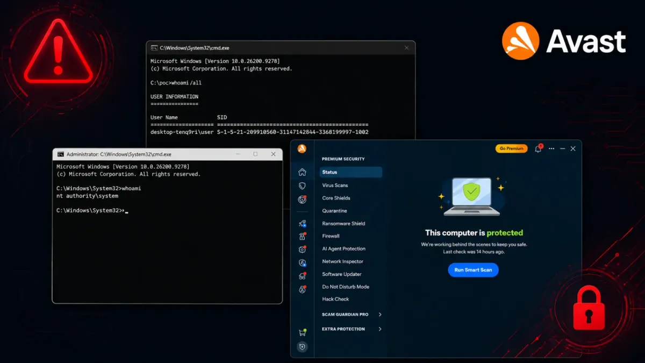Open the rocket performance icon in sidebar
This screenshot has width=645, height=363.
coord(303,224)
